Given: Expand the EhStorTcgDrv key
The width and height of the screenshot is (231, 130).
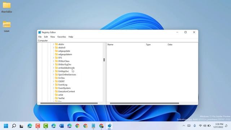Looking at the screenshot, I should [x=53, y=64].
